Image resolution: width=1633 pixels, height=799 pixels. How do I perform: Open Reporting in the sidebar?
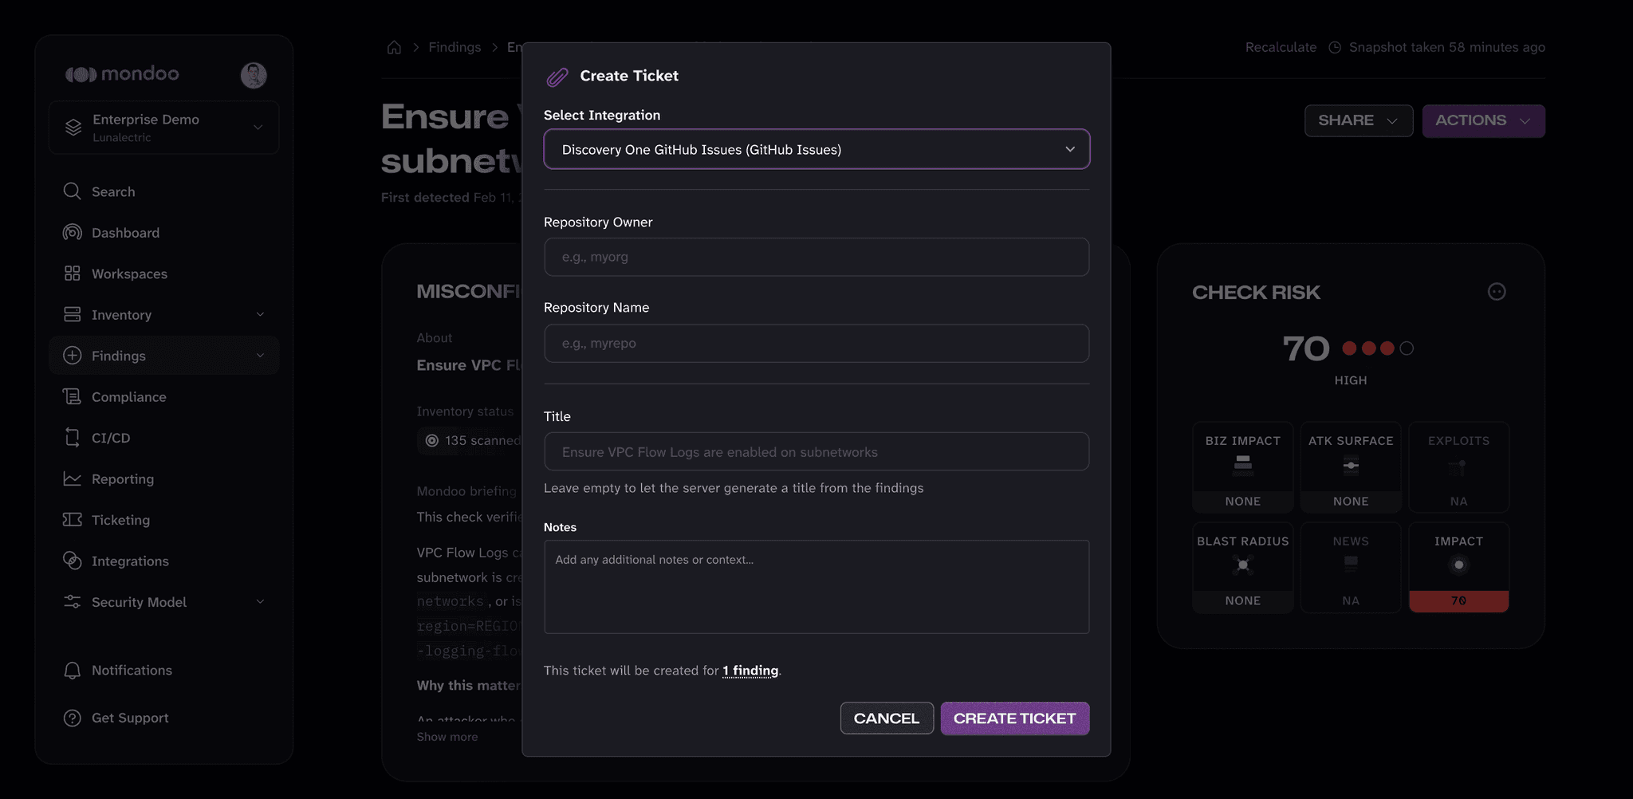(163, 478)
